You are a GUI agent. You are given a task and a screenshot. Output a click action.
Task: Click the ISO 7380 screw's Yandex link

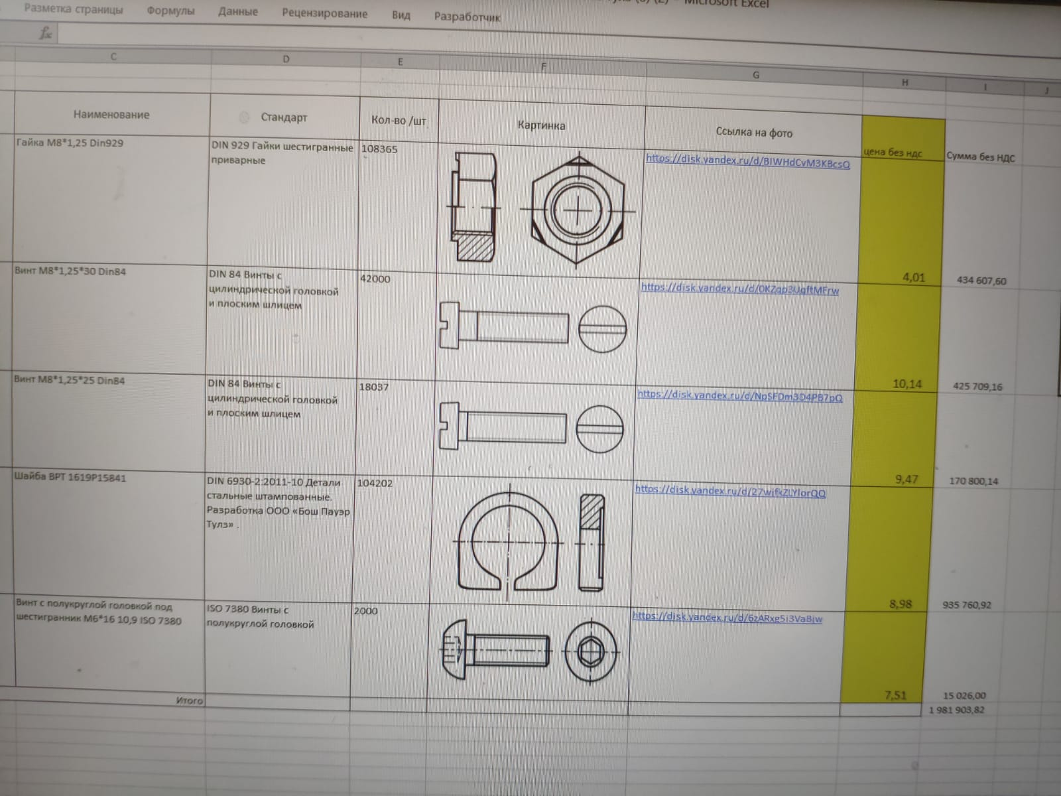[727, 618]
